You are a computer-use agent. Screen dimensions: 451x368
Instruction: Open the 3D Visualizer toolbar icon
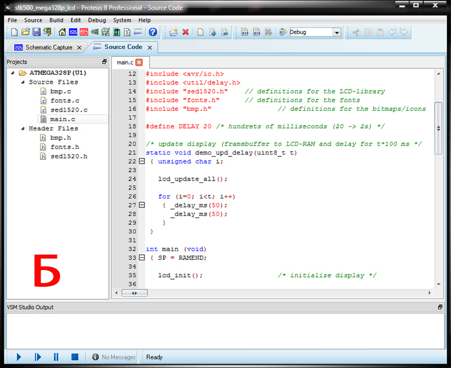(95, 32)
